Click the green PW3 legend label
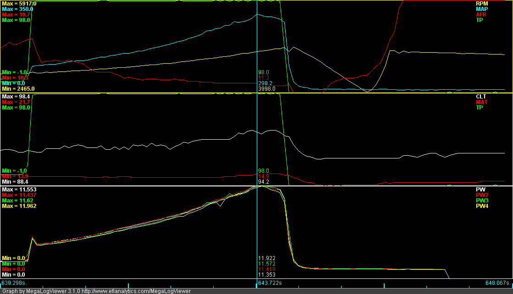This screenshot has height=294, width=513. (x=482, y=201)
